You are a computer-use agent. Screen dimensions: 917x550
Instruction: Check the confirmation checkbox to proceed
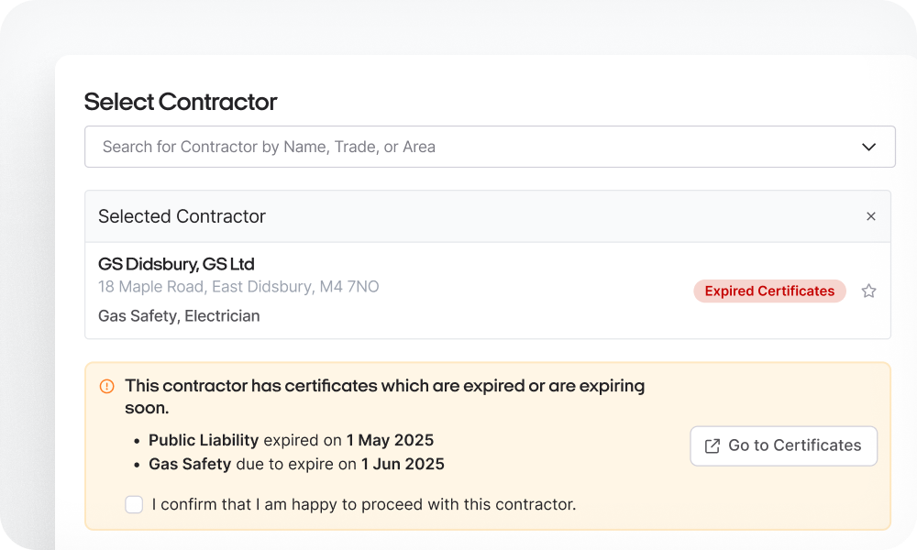(134, 504)
